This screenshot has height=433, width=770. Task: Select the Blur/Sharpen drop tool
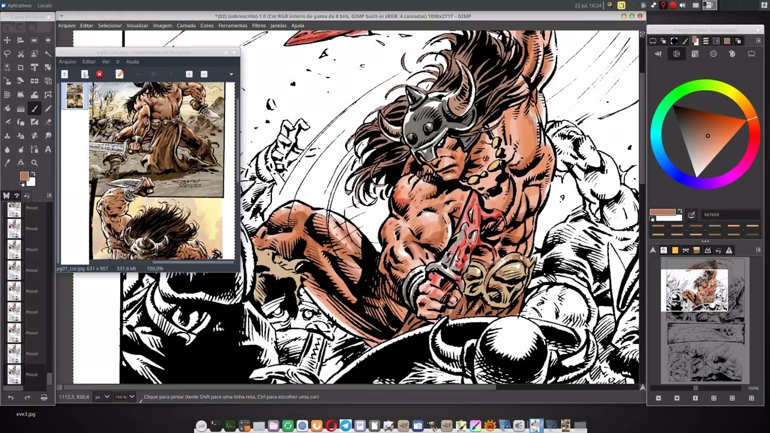tap(7, 149)
